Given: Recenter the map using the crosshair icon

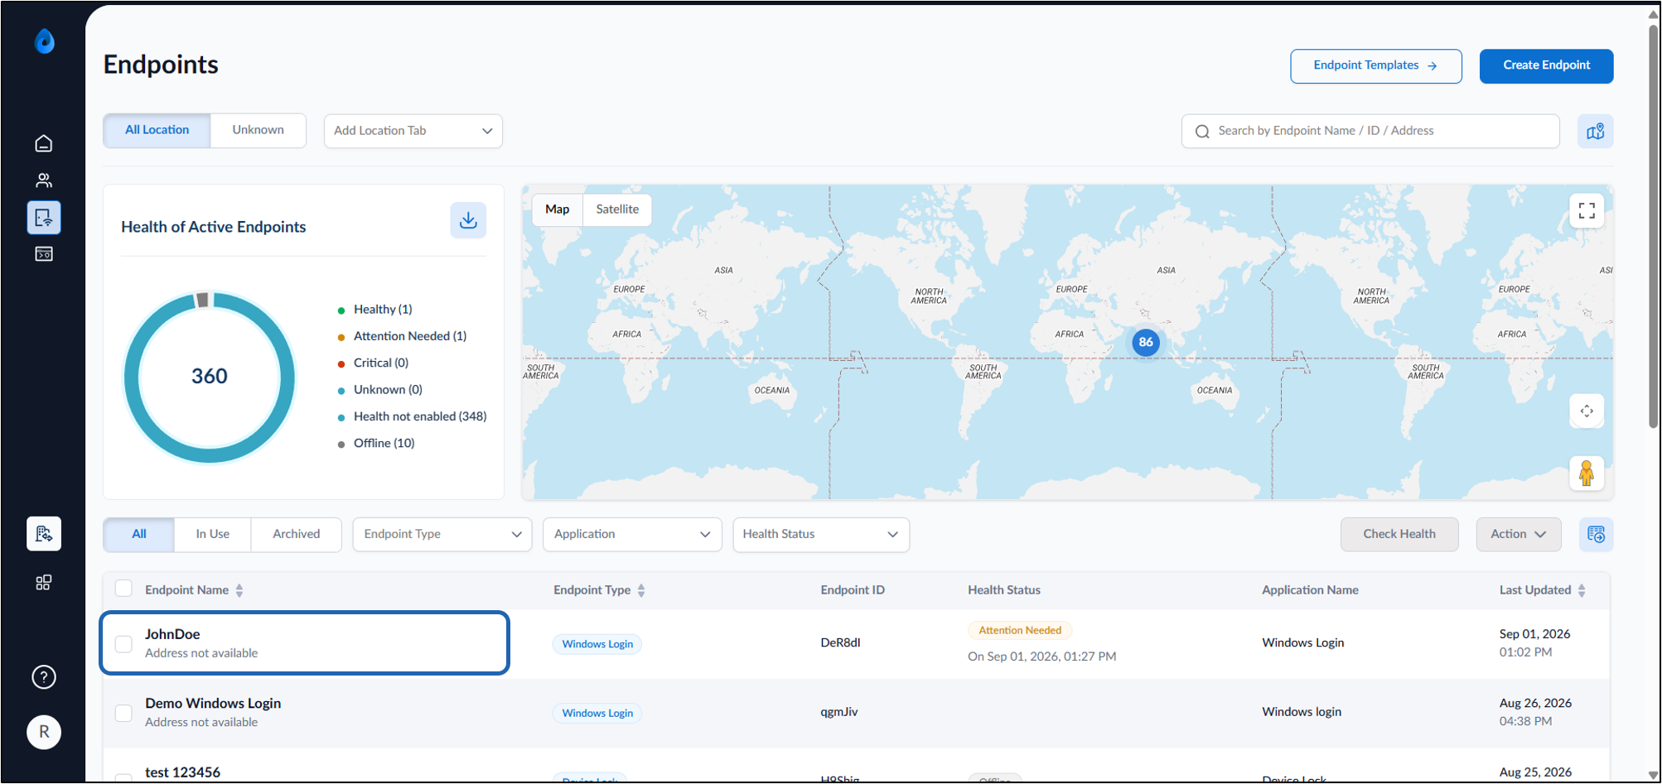Looking at the screenshot, I should click(x=1587, y=411).
